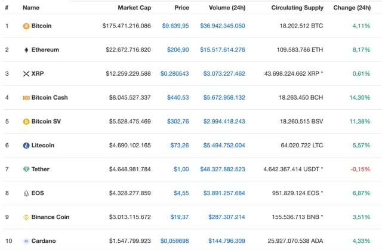Click XRP volume $3.073.227.462
This screenshot has height=250, width=382.
pos(224,73)
